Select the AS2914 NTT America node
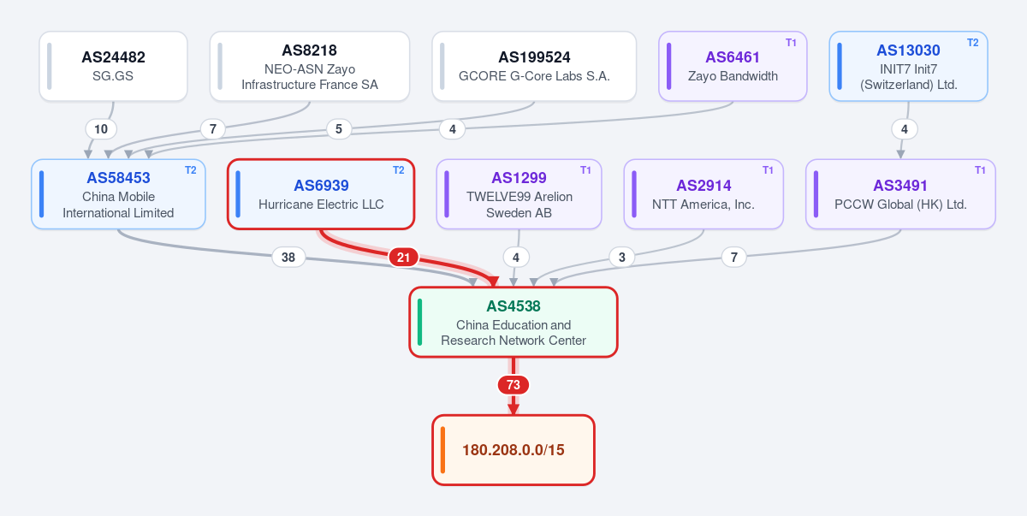1027x516 pixels. (x=703, y=194)
